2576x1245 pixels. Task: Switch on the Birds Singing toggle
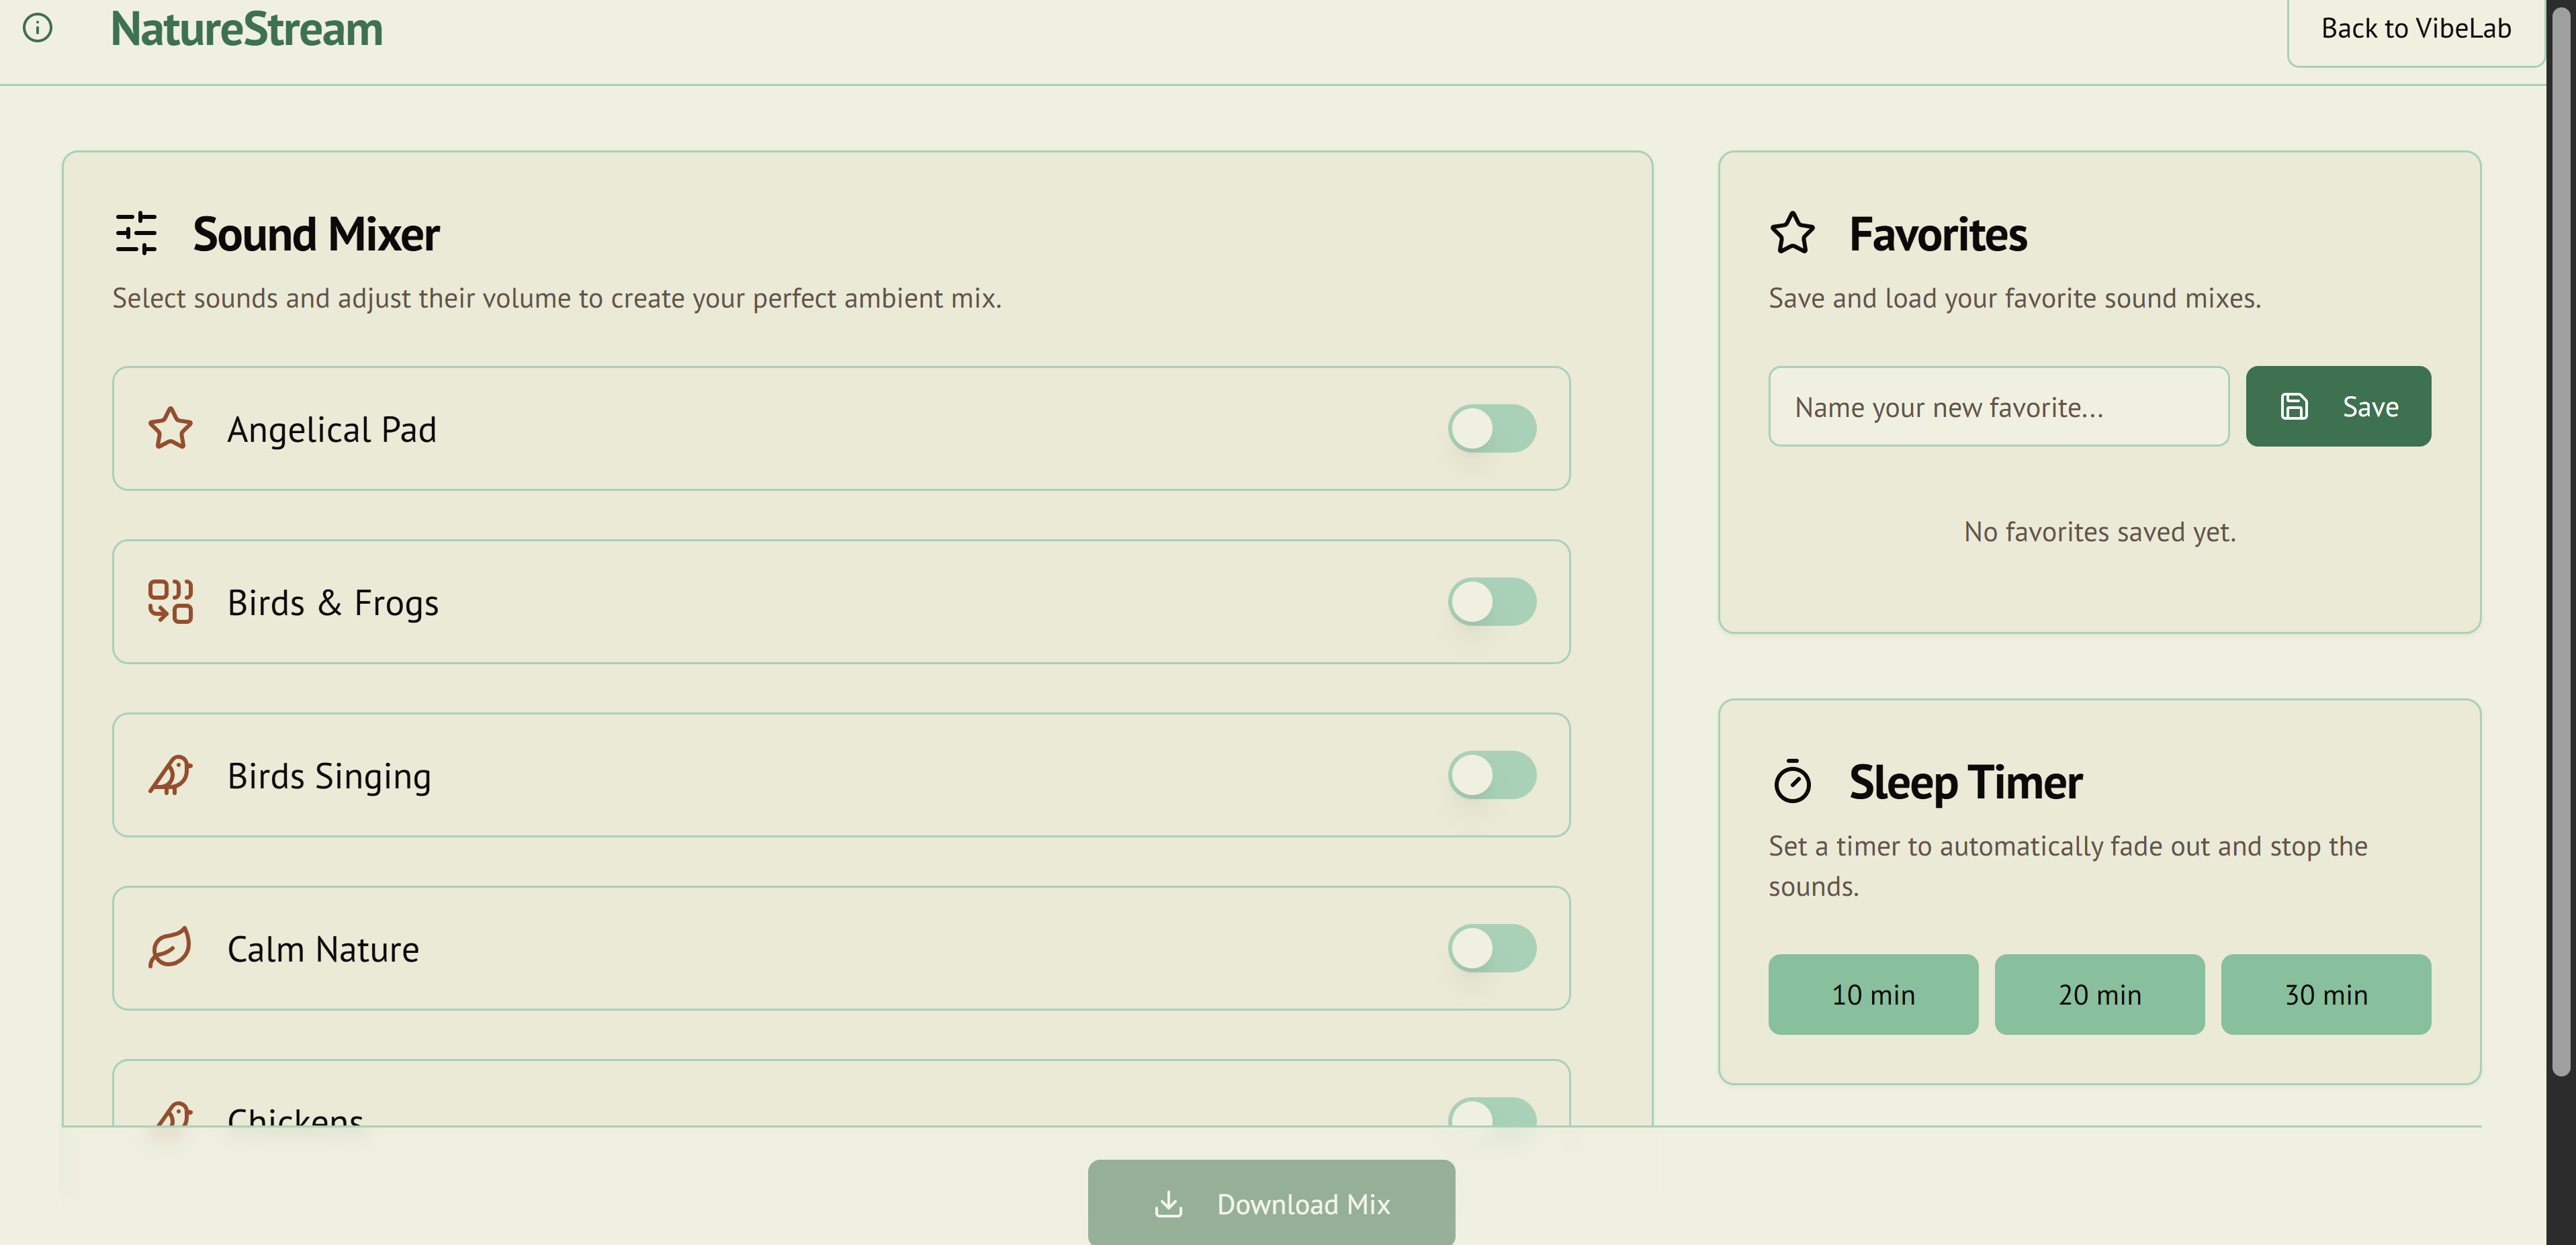[x=1492, y=775]
